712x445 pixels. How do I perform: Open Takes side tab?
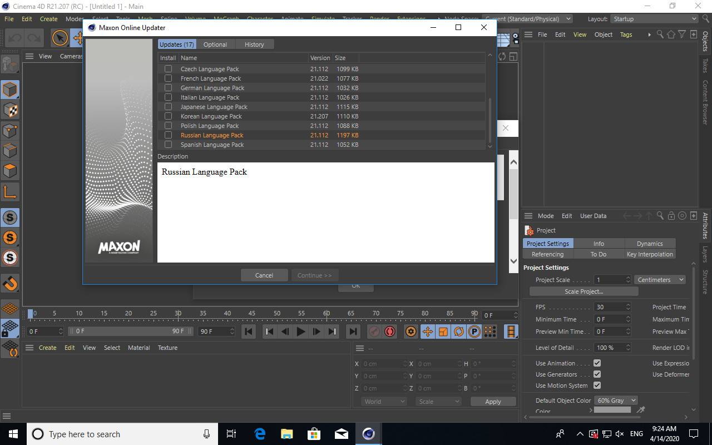click(705, 66)
